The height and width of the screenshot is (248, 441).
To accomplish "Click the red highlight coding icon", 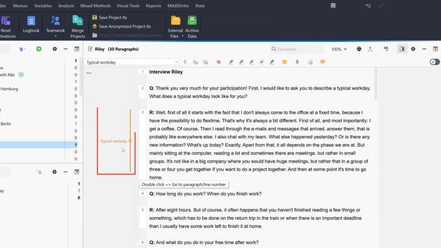I will (218, 62).
